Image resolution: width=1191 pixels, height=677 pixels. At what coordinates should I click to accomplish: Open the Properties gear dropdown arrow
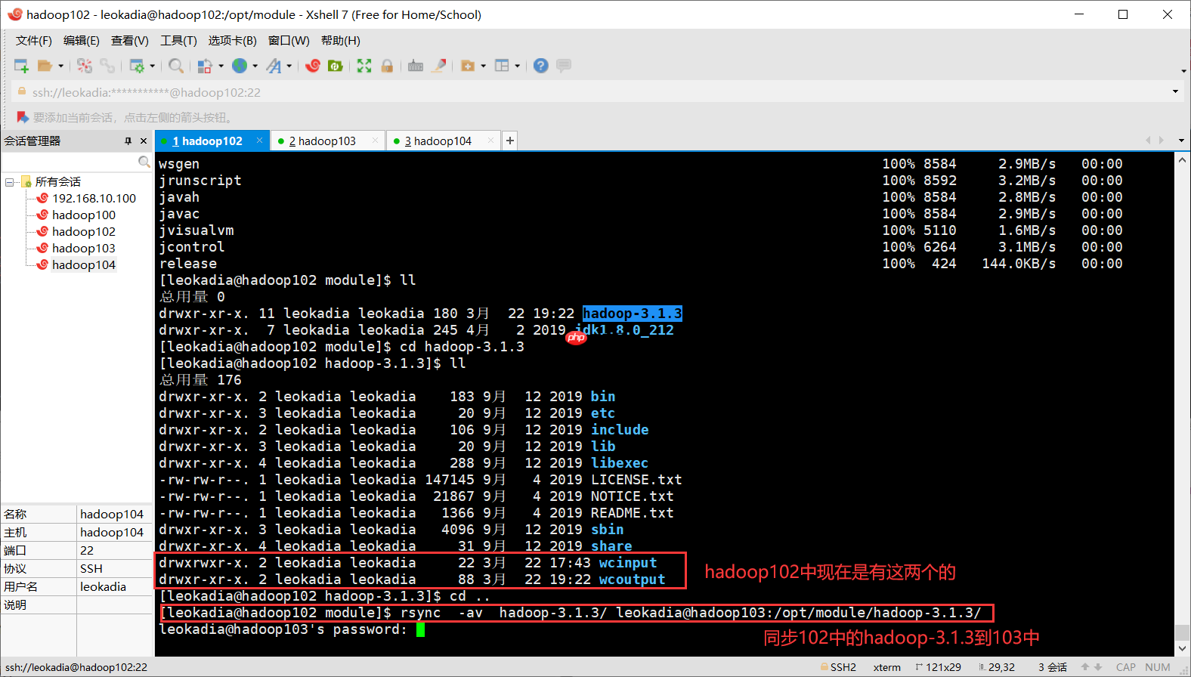[x=153, y=66]
